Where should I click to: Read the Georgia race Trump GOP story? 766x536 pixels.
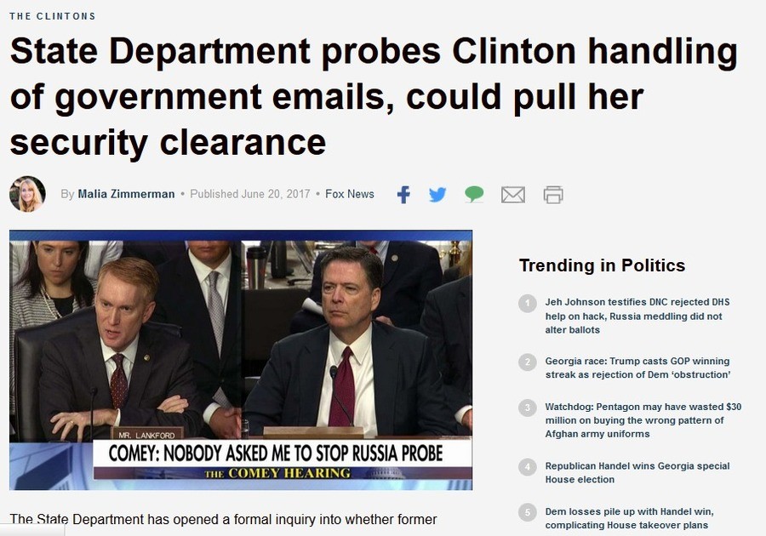[638, 368]
